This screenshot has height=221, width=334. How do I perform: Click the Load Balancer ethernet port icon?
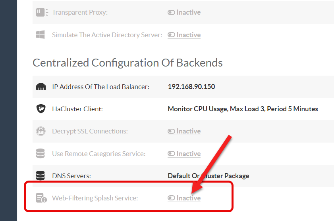click(41, 86)
